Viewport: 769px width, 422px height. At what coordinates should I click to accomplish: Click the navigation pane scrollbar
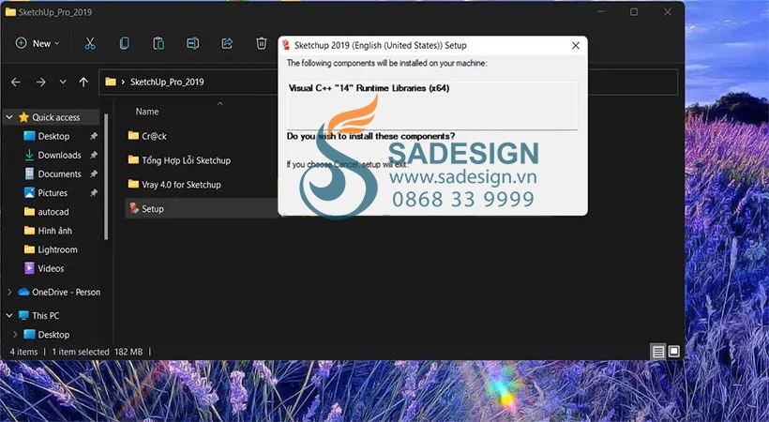tap(105, 176)
